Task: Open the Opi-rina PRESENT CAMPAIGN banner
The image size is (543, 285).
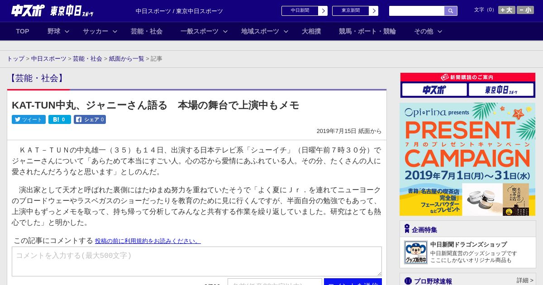Action: click(x=467, y=159)
